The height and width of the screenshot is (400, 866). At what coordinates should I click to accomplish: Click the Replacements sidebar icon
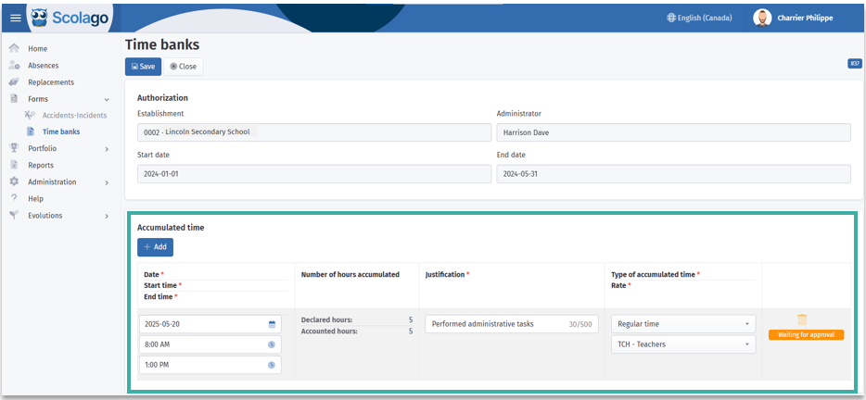[14, 82]
